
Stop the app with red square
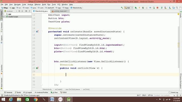(x=157, y=8)
